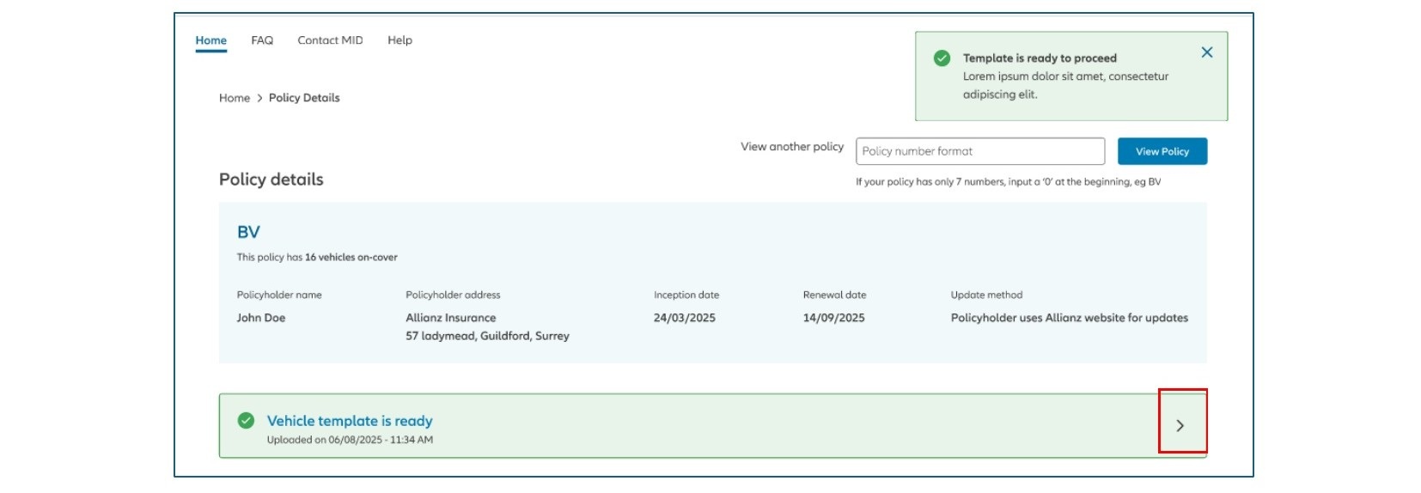Open the FAQ menu item
This screenshot has width=1421, height=493.
point(262,40)
